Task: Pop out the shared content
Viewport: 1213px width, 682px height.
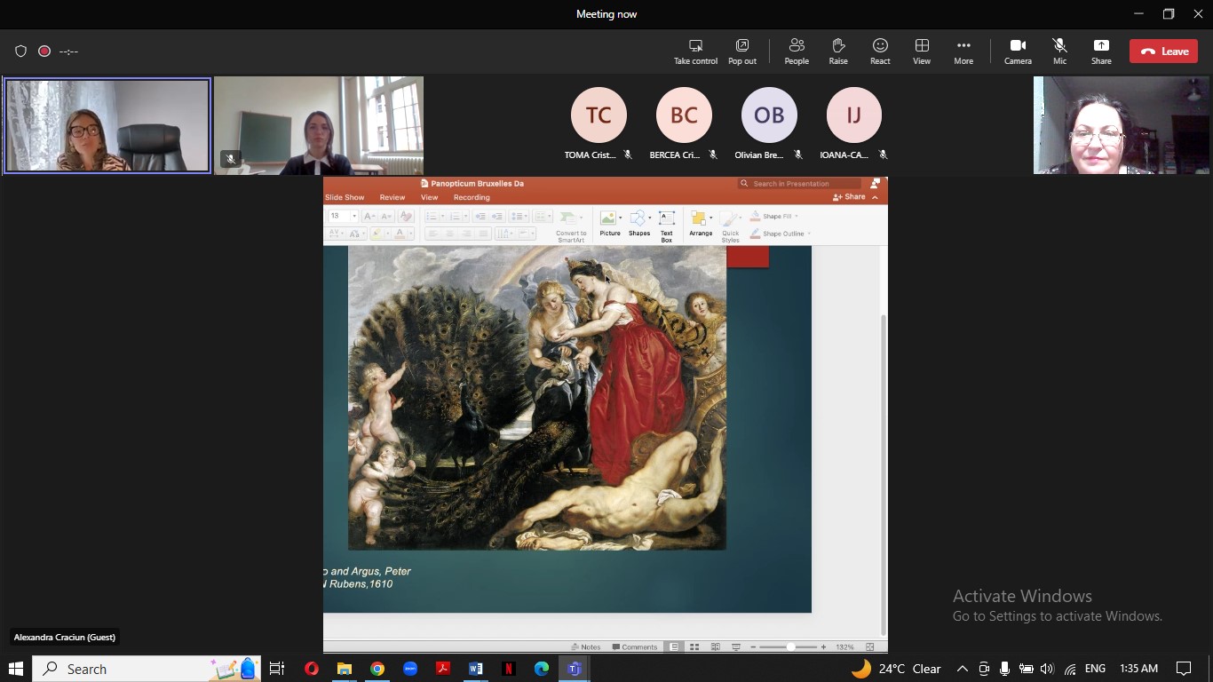Action: pyautogui.click(x=742, y=52)
